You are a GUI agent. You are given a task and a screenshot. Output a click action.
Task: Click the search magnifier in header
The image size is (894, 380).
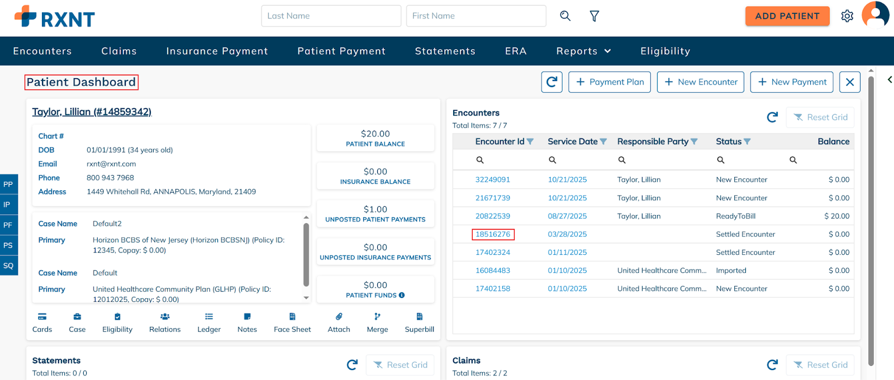[x=565, y=16]
